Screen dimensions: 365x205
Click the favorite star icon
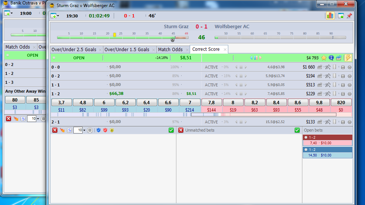click(x=324, y=58)
